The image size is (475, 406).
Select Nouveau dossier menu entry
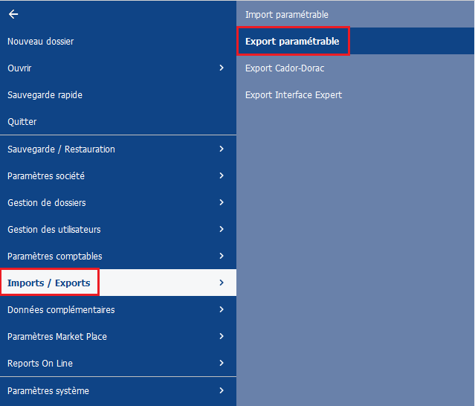tap(41, 42)
